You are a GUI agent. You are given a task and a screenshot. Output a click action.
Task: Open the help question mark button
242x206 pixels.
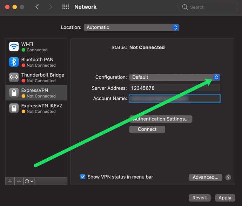point(228,177)
